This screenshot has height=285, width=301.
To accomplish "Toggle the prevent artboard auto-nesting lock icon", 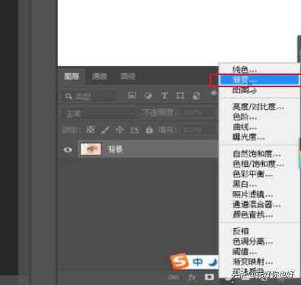I will click(x=135, y=130).
